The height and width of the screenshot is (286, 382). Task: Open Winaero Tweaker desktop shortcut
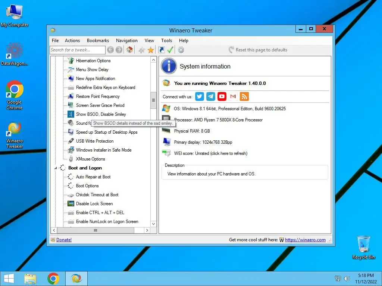coord(15,135)
